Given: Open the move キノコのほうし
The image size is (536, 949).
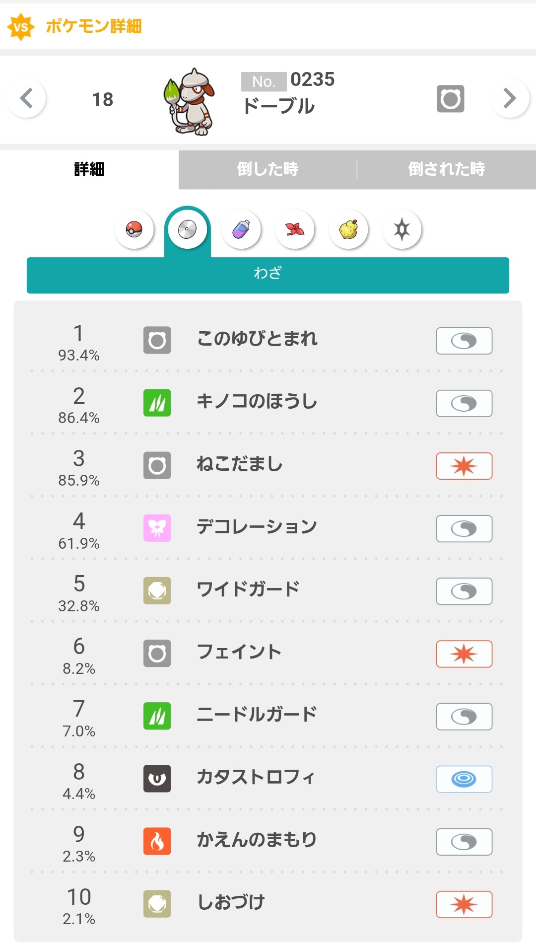Looking at the screenshot, I should [257, 402].
